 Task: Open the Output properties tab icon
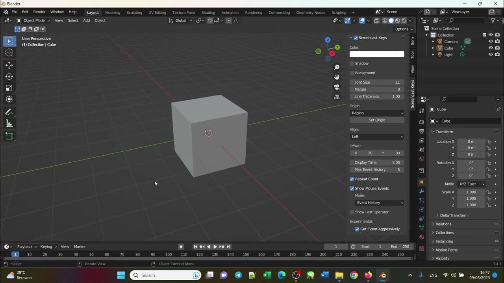[422, 131]
